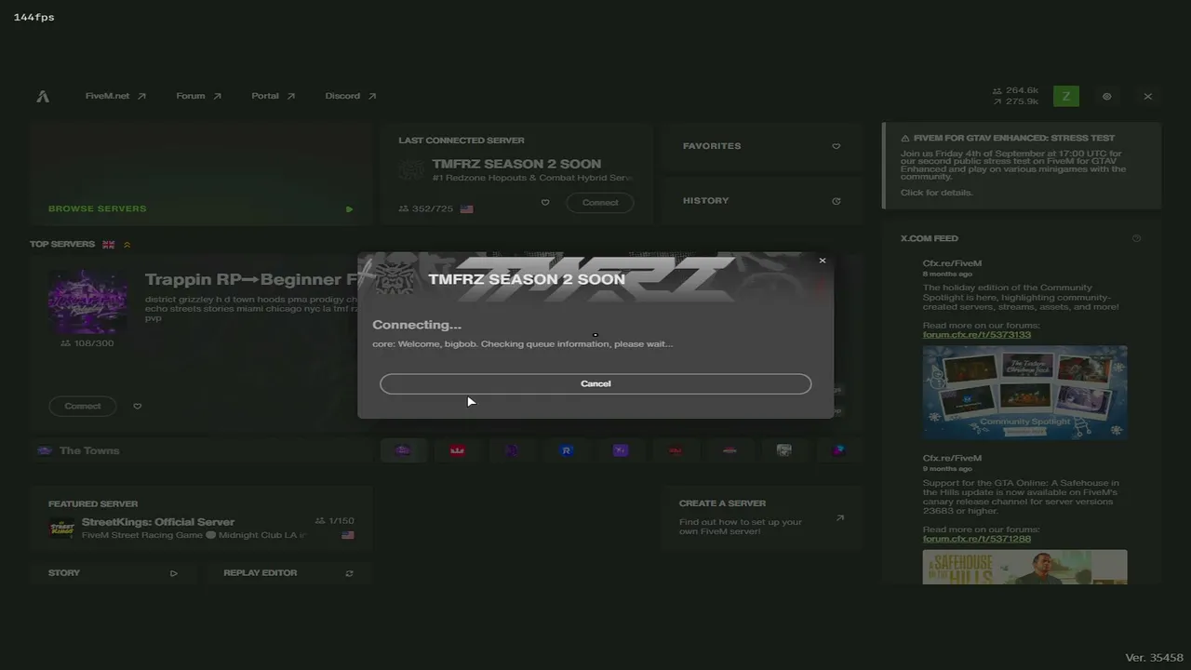The width and height of the screenshot is (1191, 670).
Task: Select the red-and-white striped server icon
Action: 729,450
